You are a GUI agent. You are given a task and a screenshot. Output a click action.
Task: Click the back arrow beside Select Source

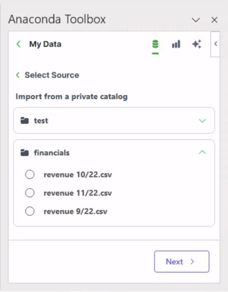pyautogui.click(x=17, y=75)
